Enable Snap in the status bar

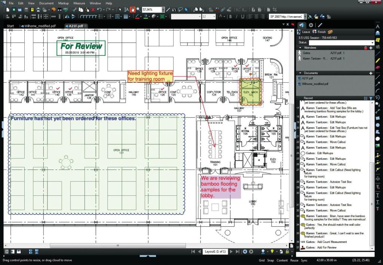[x=271, y=260]
